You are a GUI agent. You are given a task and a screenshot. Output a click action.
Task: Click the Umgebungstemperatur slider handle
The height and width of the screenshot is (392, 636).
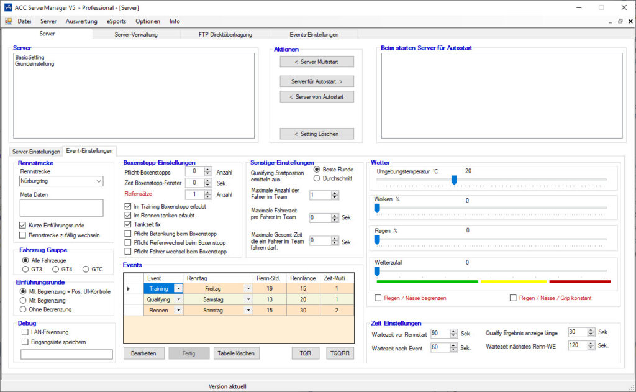454,180
